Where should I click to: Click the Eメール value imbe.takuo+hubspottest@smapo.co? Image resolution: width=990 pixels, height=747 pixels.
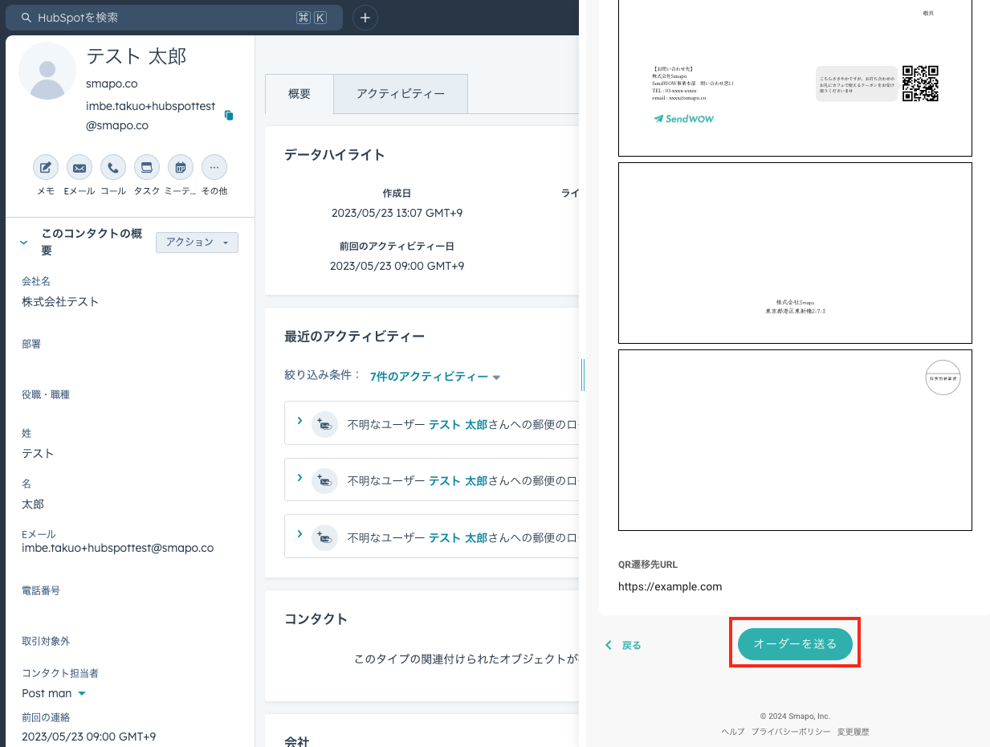pos(117,548)
